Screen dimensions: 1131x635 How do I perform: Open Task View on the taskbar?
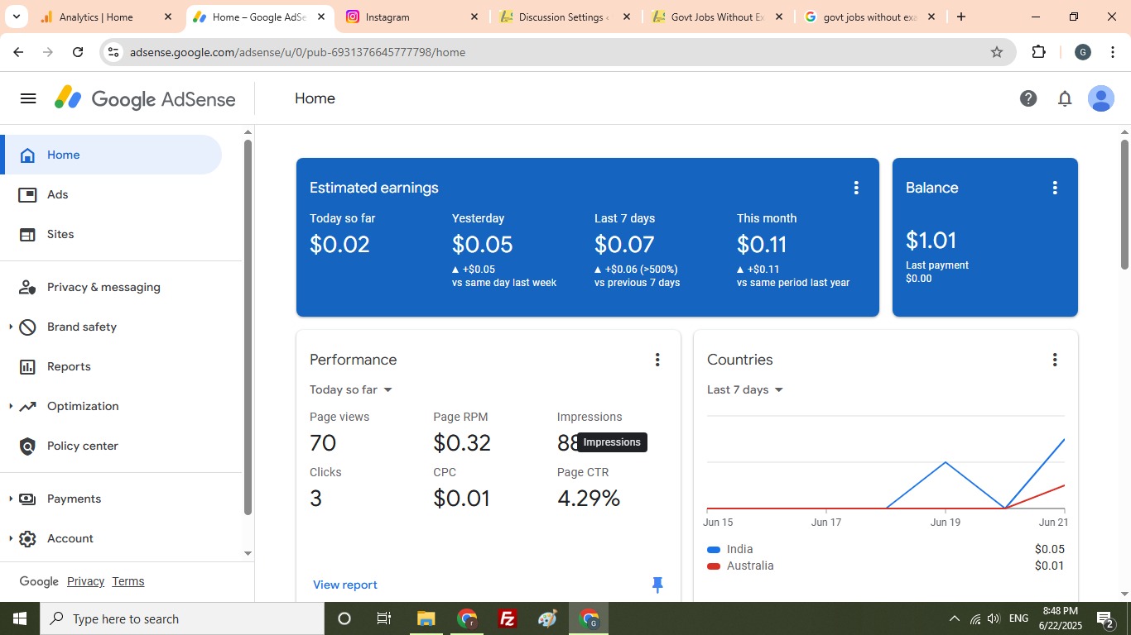pos(384,618)
